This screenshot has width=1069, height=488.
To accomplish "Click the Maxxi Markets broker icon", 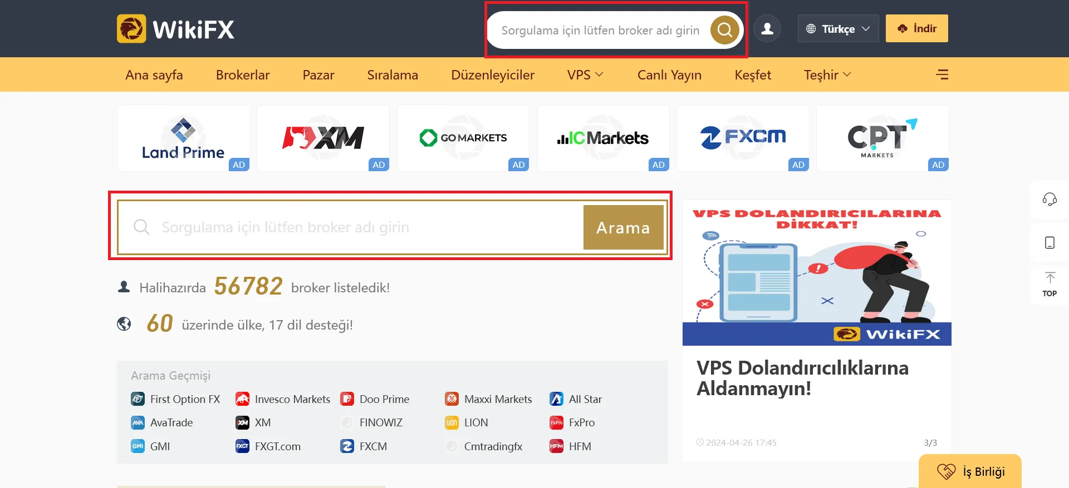I will point(452,399).
